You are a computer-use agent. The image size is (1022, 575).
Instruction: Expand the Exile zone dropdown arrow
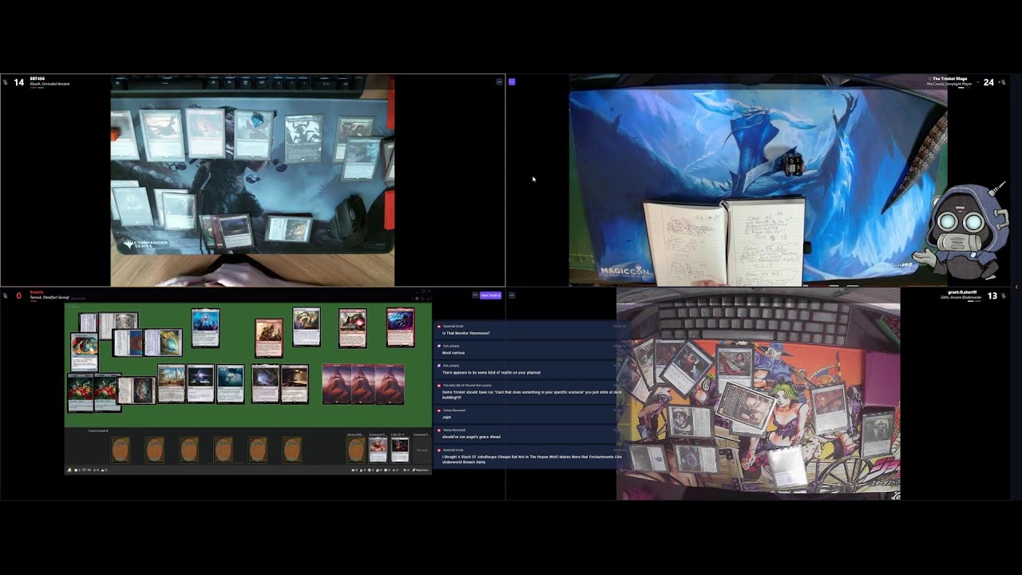(x=403, y=434)
